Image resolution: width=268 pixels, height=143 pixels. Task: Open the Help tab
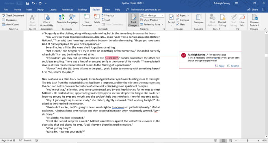coord(117,9)
